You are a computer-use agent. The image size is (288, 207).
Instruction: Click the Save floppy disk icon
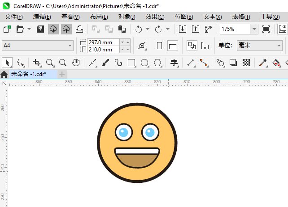[40, 29]
